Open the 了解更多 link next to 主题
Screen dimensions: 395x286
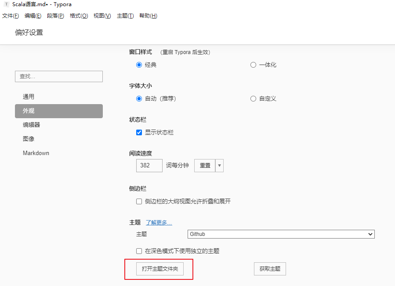click(x=158, y=222)
